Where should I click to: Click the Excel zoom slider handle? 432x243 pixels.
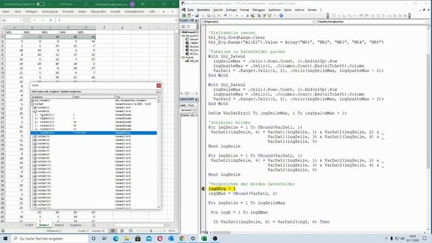click(x=151, y=231)
